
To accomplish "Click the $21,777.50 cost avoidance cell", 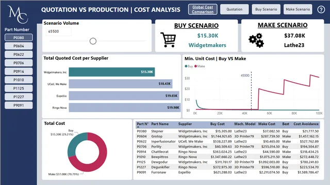I will pos(310,131).
